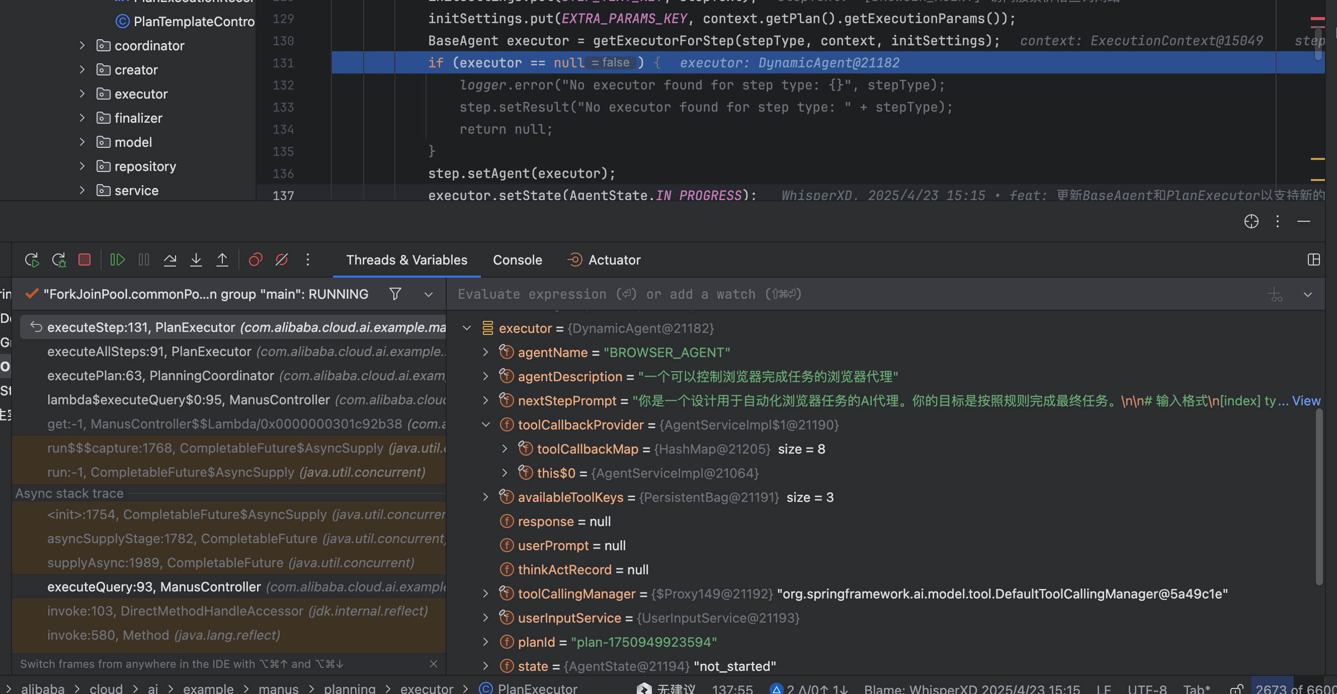The width and height of the screenshot is (1337, 694).
Task: Switch to the Console tab
Action: point(518,260)
